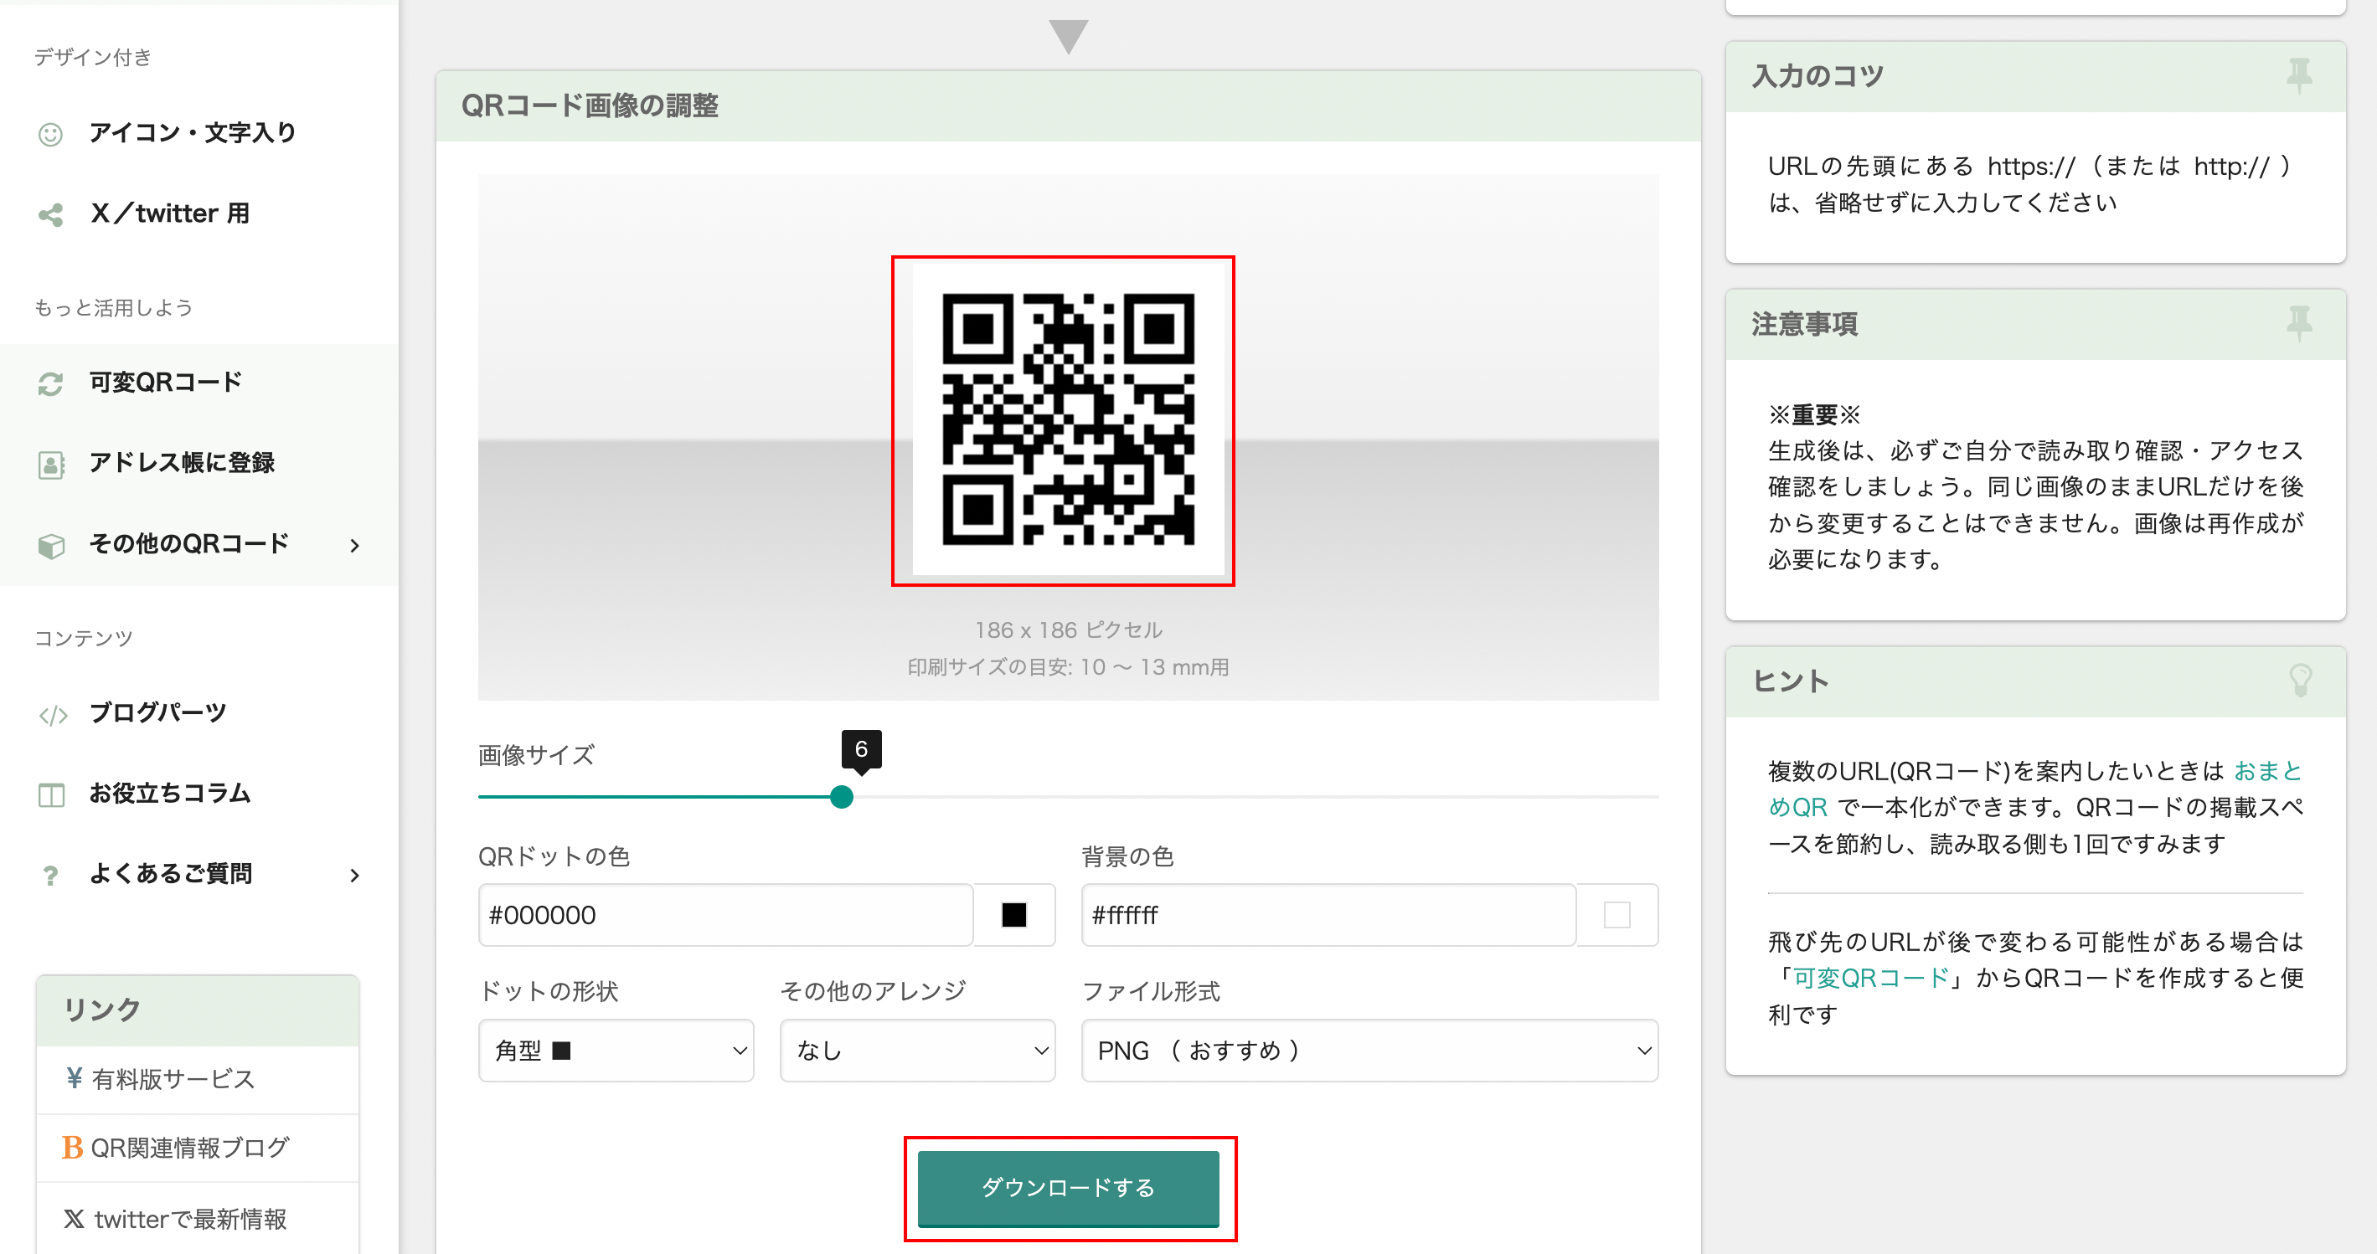Click the box icon beside その他のQRコード
Viewport: 2377px width, 1254px height.
pyautogui.click(x=51, y=546)
